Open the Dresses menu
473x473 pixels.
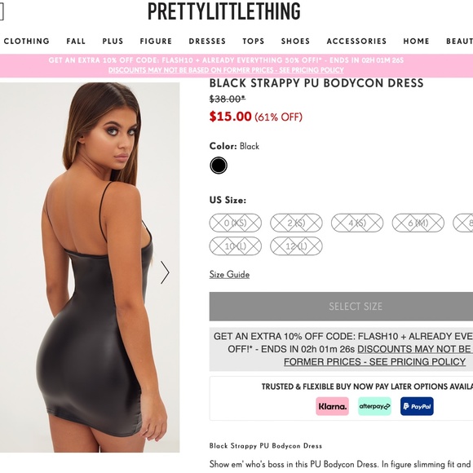[x=207, y=41]
